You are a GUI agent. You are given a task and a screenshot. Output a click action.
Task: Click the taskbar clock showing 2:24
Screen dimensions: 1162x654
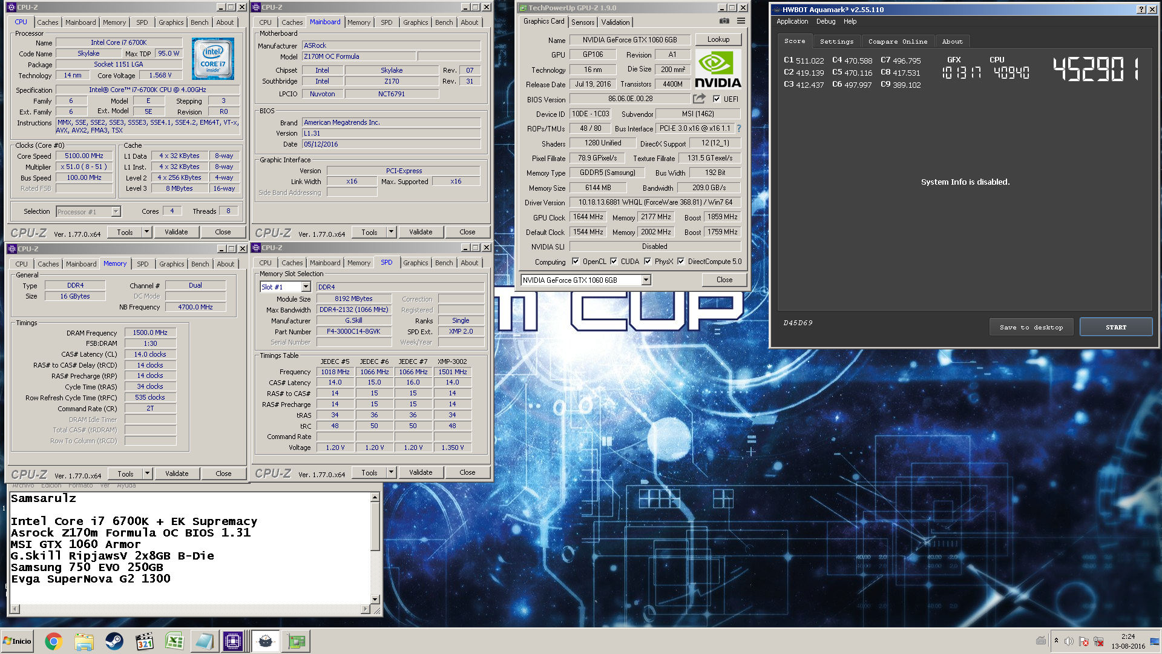[x=1128, y=641]
